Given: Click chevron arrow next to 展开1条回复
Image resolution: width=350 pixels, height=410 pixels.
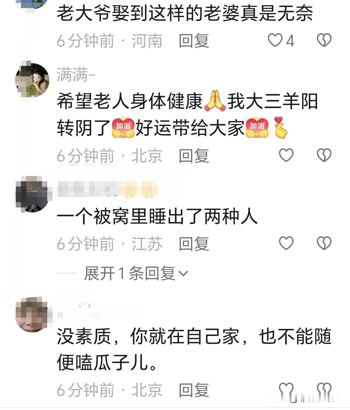Looking at the screenshot, I should click(183, 274).
